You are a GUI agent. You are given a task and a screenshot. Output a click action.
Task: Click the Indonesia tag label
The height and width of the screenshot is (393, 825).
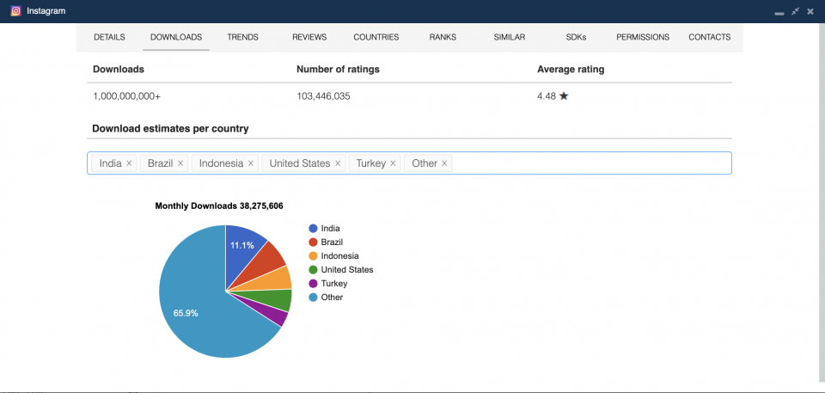221,163
